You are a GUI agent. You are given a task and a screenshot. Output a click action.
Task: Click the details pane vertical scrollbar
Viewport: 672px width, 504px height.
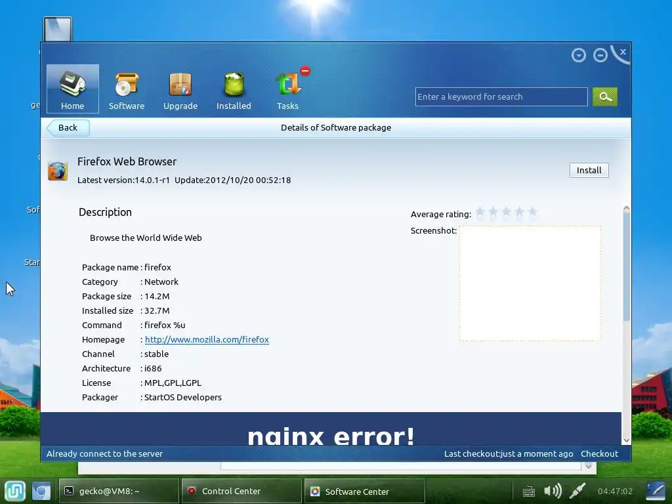point(626,266)
